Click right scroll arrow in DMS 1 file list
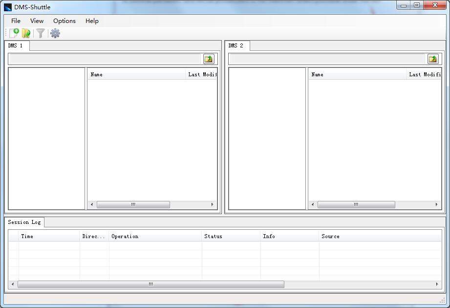 pos(213,205)
